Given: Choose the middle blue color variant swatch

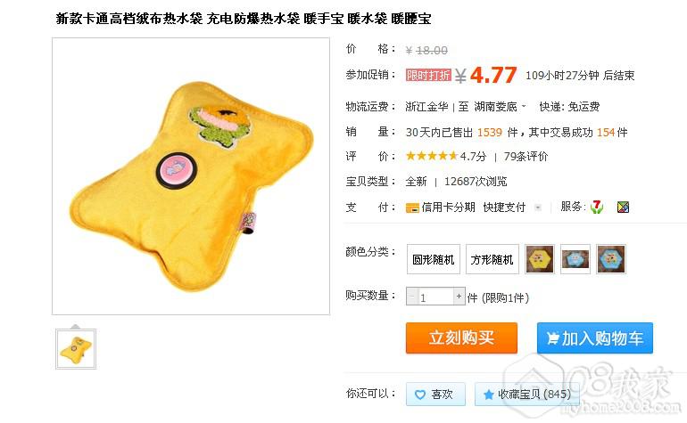Looking at the screenshot, I should [x=575, y=259].
